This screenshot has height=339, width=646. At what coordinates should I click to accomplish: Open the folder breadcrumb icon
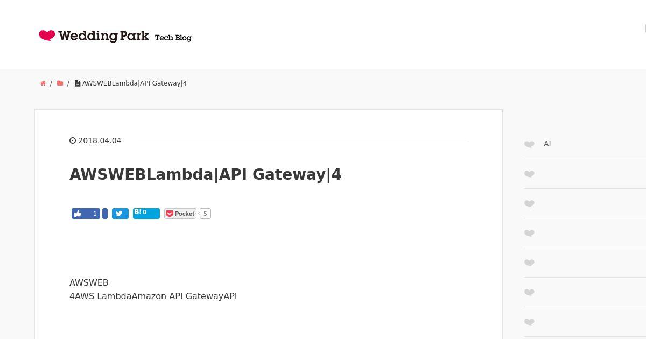point(60,83)
